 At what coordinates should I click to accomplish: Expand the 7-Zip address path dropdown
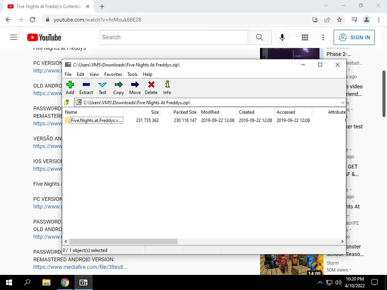342,103
